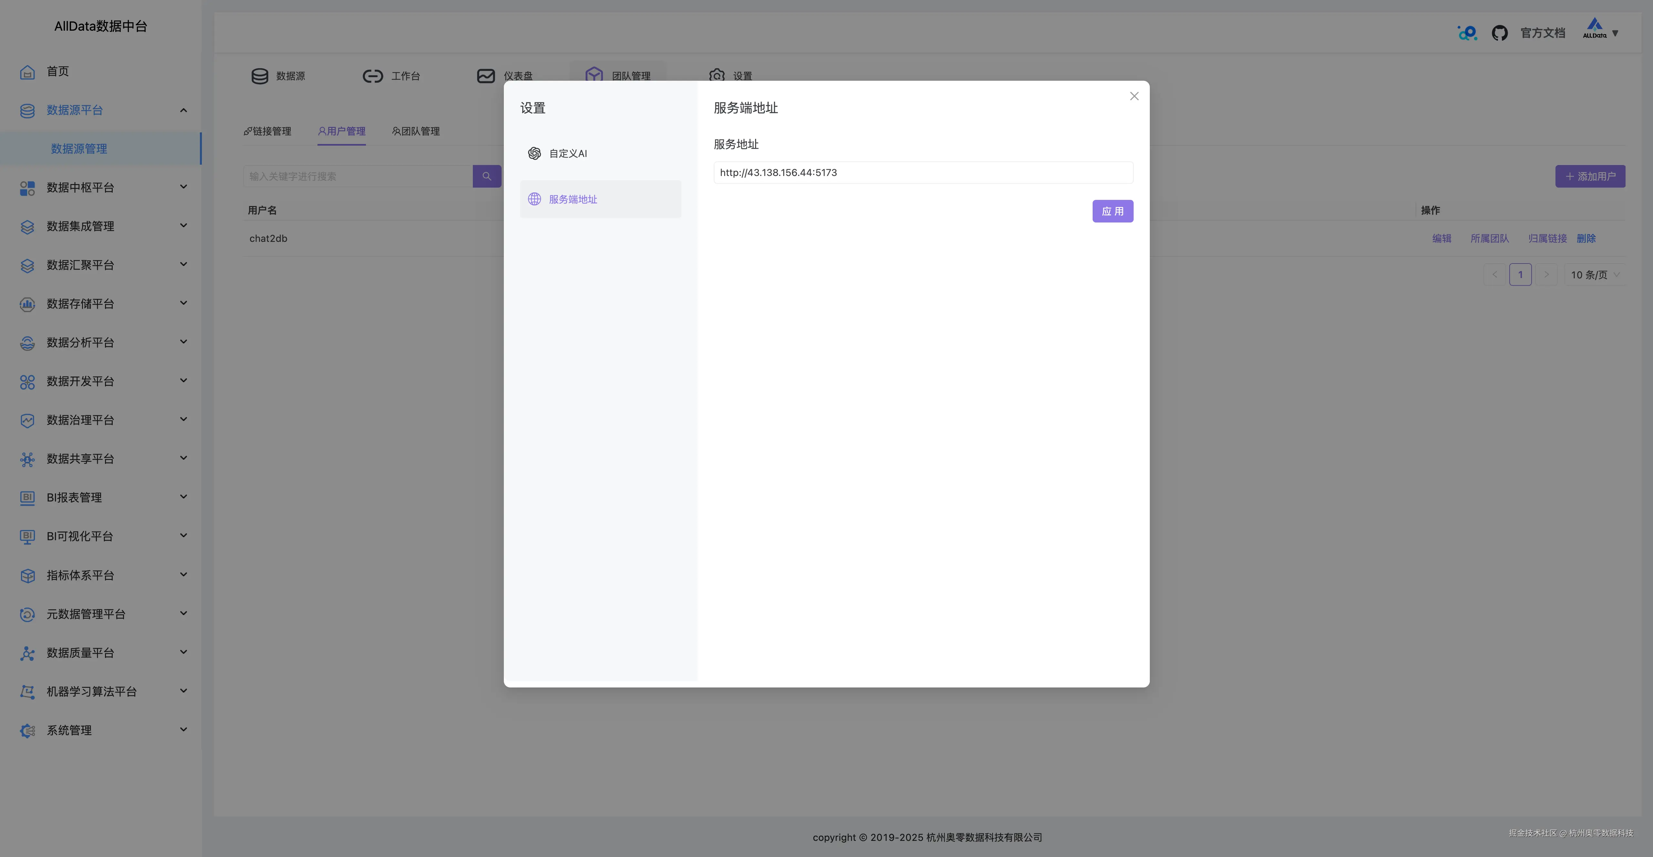
Task: Click the GitHub icon in header
Action: (1499, 33)
